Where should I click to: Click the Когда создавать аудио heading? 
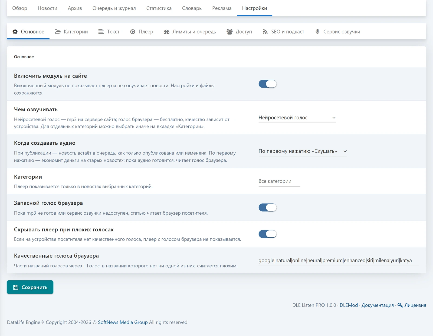[x=45, y=143]
